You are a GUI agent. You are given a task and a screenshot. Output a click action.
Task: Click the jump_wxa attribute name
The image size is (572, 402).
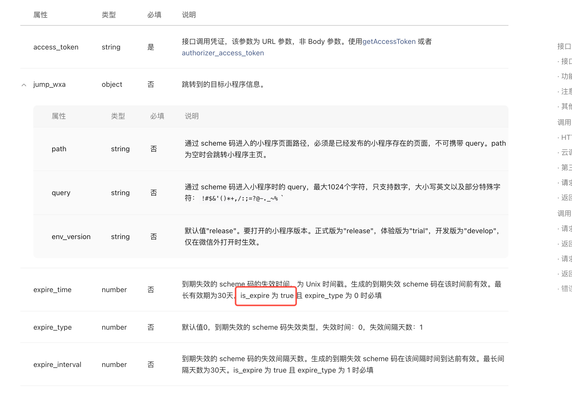pos(49,85)
